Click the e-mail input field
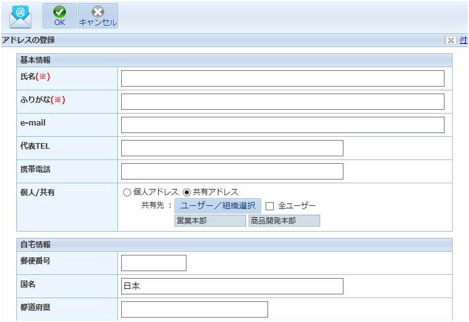 pyautogui.click(x=282, y=125)
